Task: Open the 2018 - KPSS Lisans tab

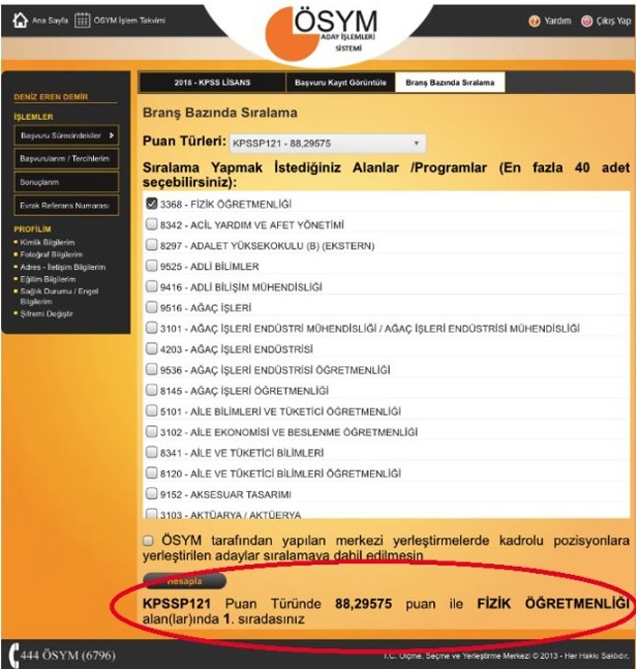Action: (x=211, y=82)
